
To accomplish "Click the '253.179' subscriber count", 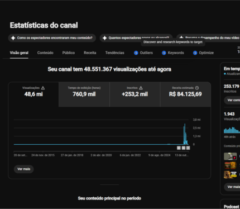I will [x=232, y=87].
